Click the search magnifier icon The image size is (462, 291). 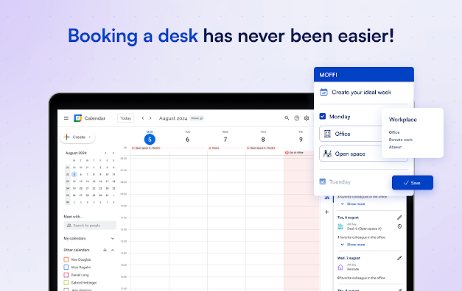pos(287,118)
